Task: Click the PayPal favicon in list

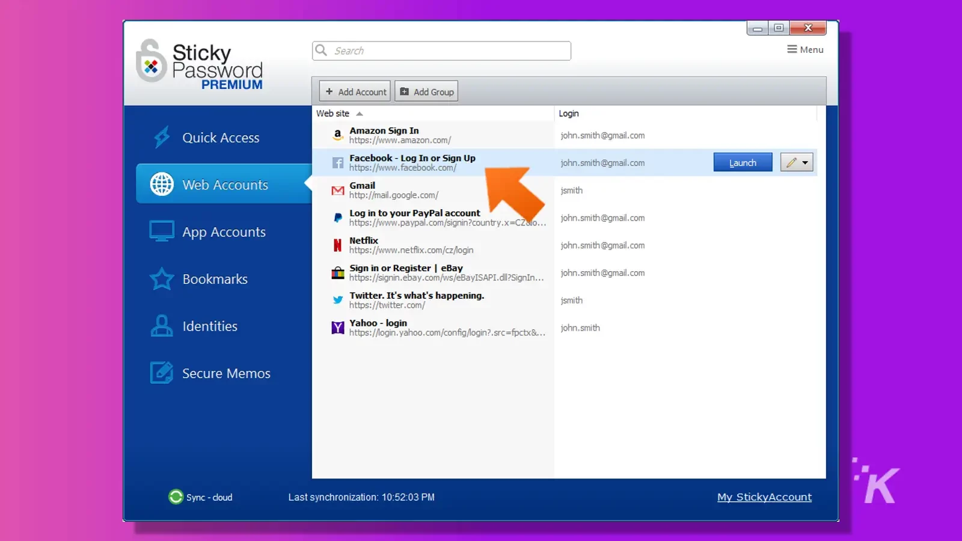Action: (x=338, y=218)
